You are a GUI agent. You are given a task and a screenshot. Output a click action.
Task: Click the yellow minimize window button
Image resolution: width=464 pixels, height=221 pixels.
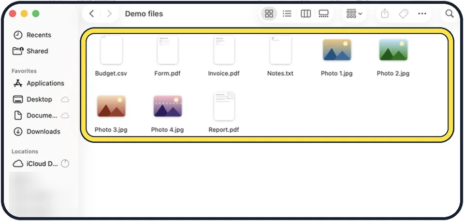pyautogui.click(x=24, y=14)
